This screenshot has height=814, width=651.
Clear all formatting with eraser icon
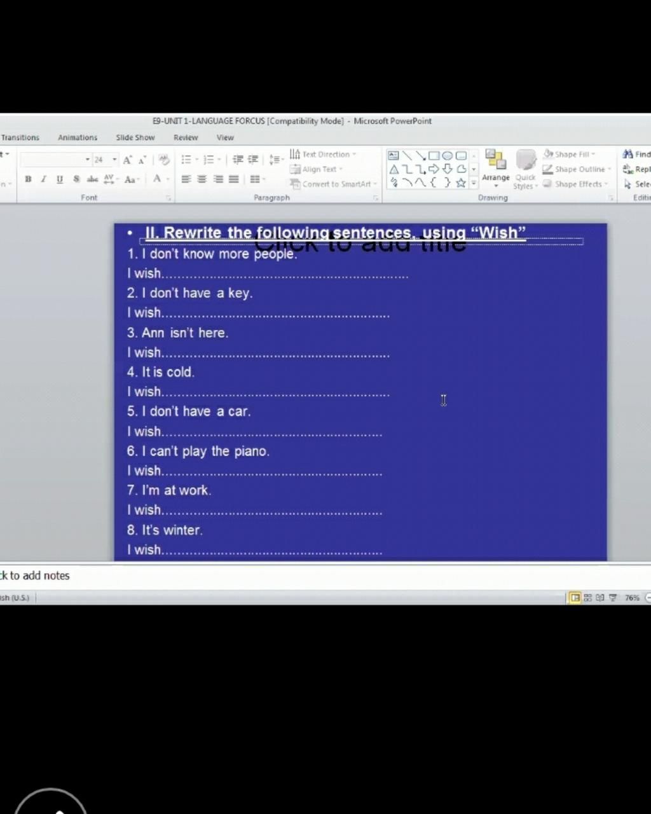pyautogui.click(x=164, y=160)
